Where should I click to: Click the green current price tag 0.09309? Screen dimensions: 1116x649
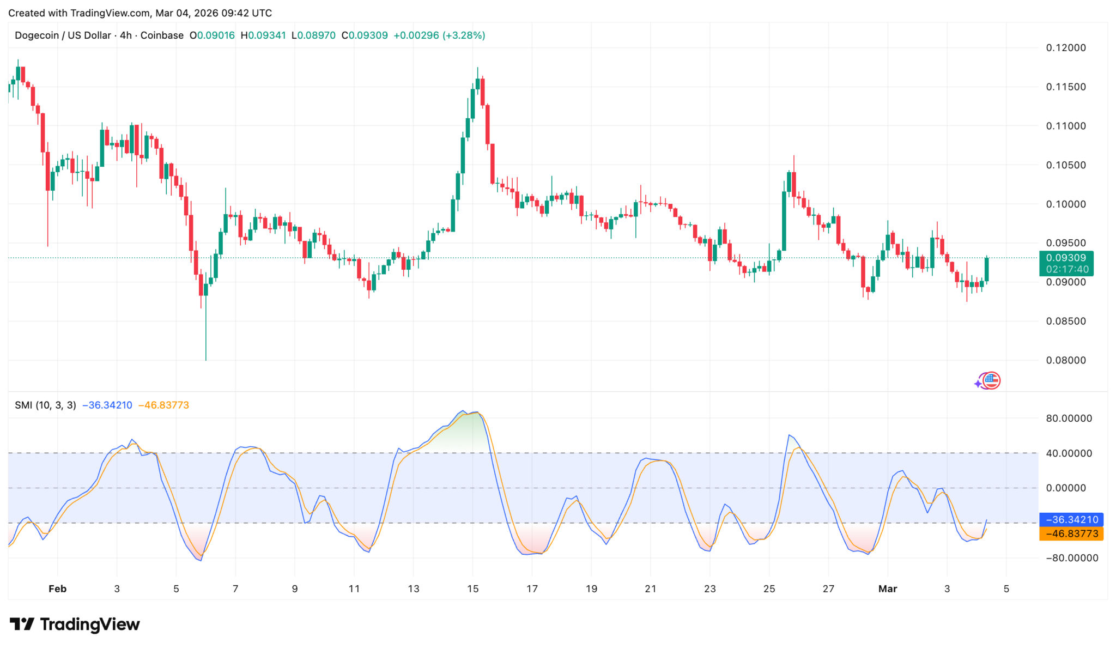coord(1066,258)
